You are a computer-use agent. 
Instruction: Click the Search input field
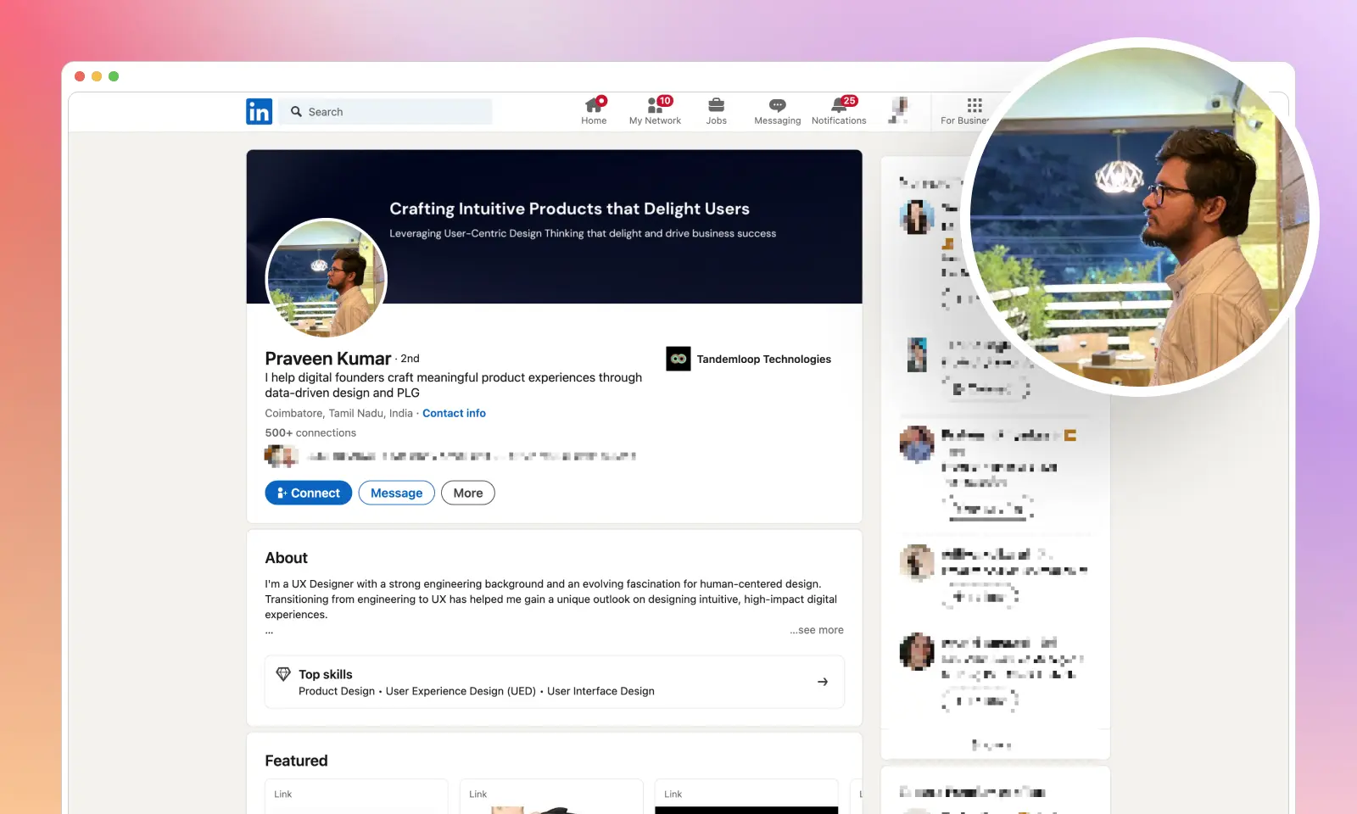coord(386,112)
